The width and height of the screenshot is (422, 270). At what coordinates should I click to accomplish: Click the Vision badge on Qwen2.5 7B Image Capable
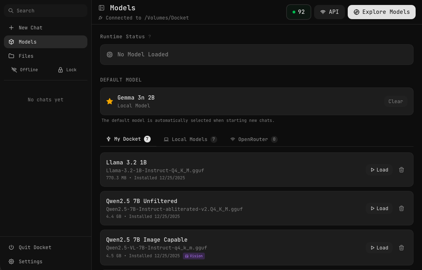click(194, 256)
